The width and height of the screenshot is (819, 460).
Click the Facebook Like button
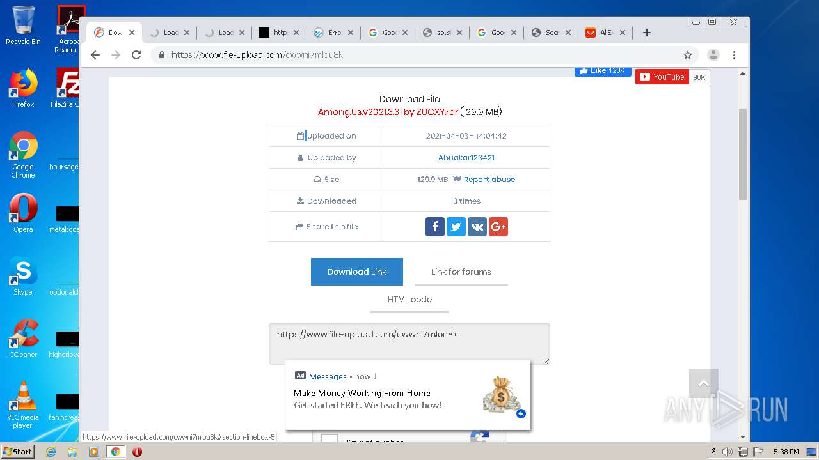[x=603, y=70]
